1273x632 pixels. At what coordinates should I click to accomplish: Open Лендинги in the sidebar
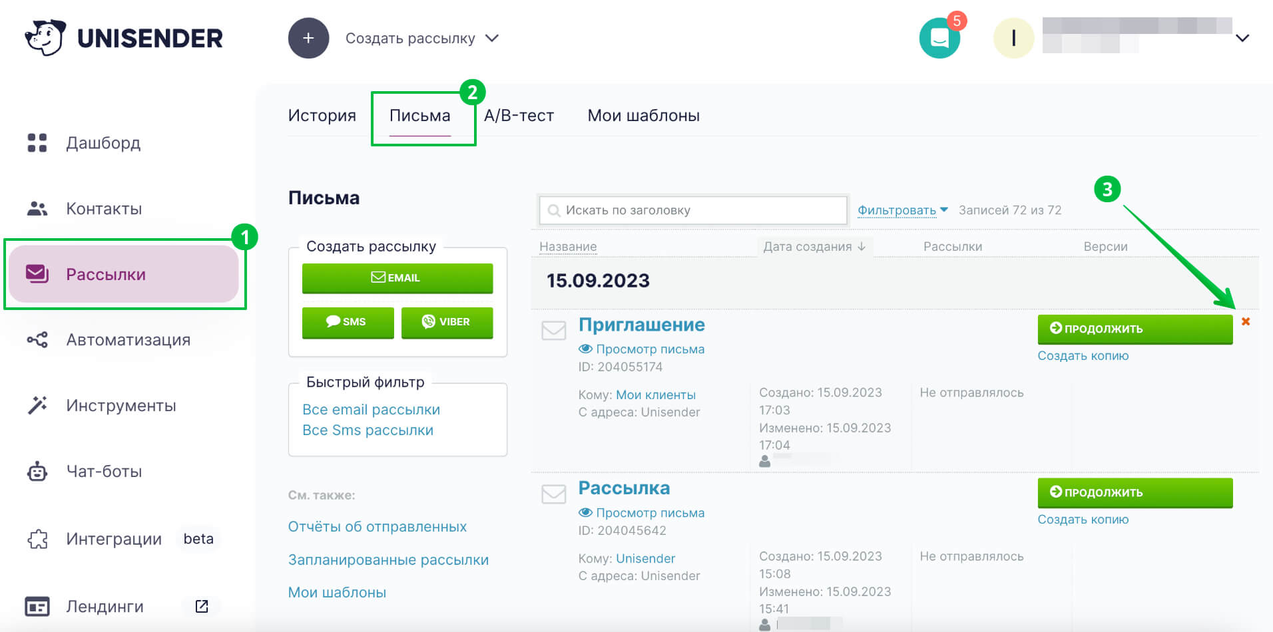tap(105, 607)
